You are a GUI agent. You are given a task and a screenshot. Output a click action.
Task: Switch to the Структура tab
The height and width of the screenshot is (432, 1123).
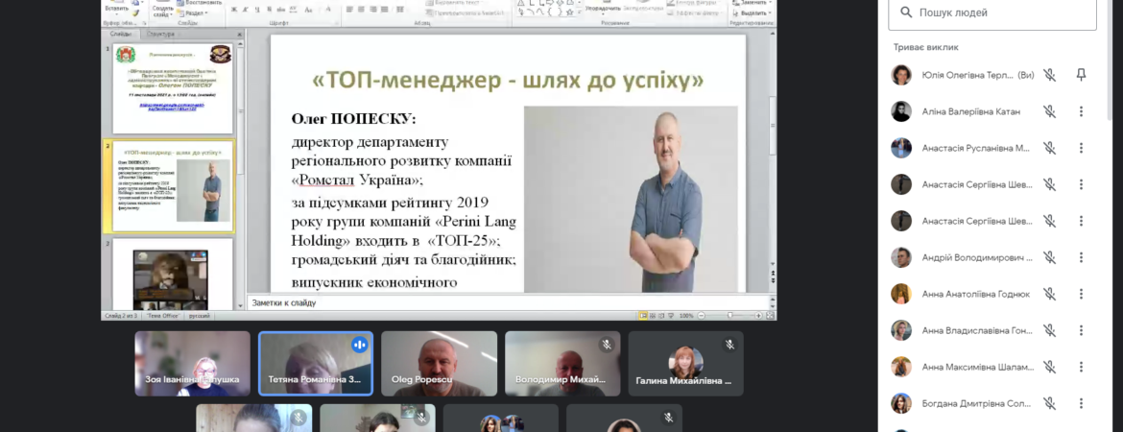(160, 34)
